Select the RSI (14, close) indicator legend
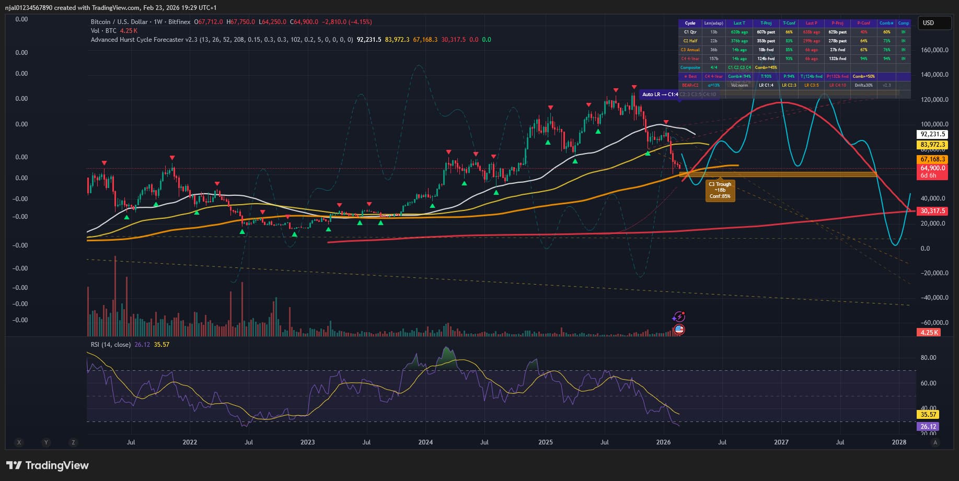 click(x=110, y=345)
